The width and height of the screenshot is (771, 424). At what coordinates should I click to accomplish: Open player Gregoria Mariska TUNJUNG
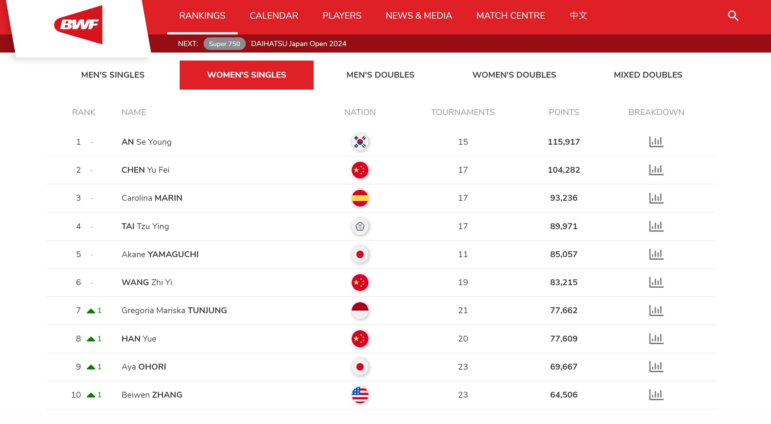pyautogui.click(x=174, y=311)
